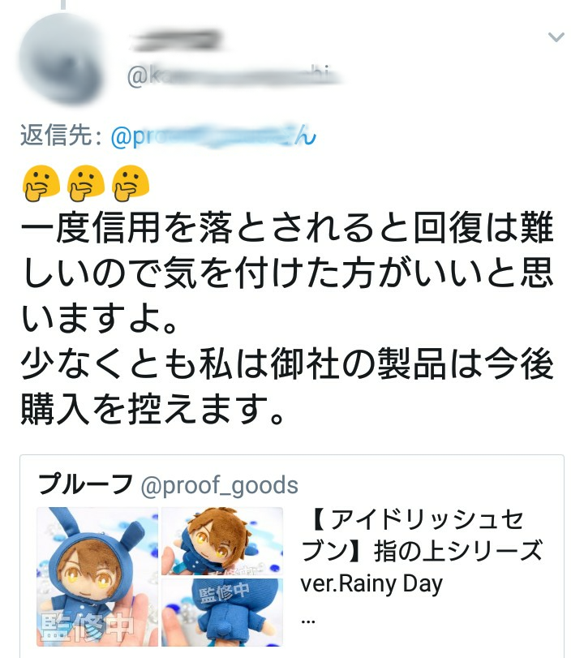Tap the blurred display name of the tweet author
The image size is (584, 658).
(176, 41)
